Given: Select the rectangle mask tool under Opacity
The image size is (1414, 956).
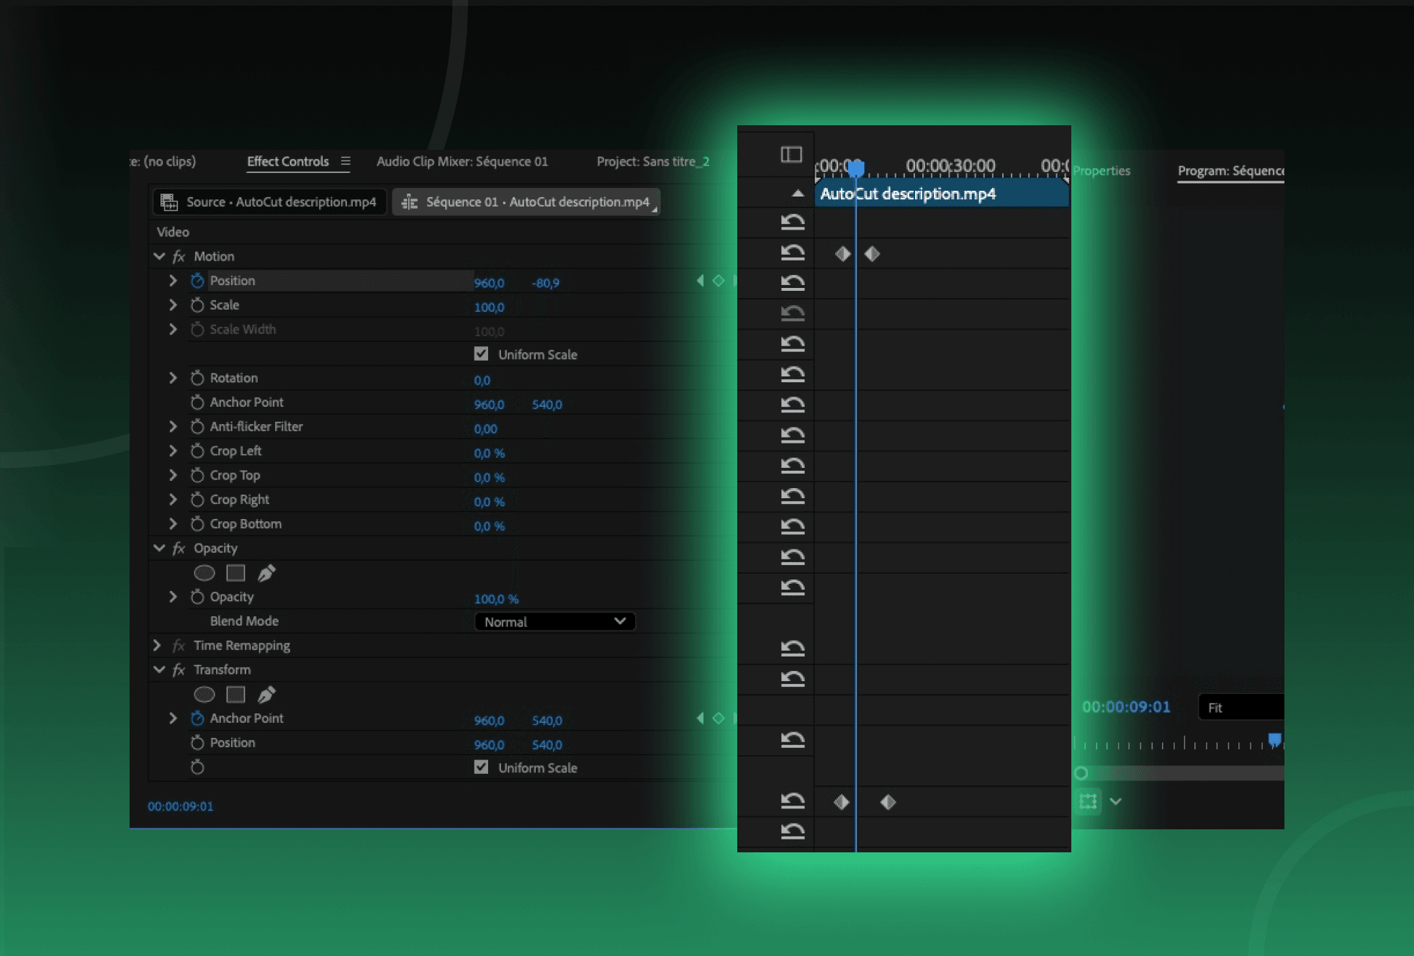Looking at the screenshot, I should point(235,572).
